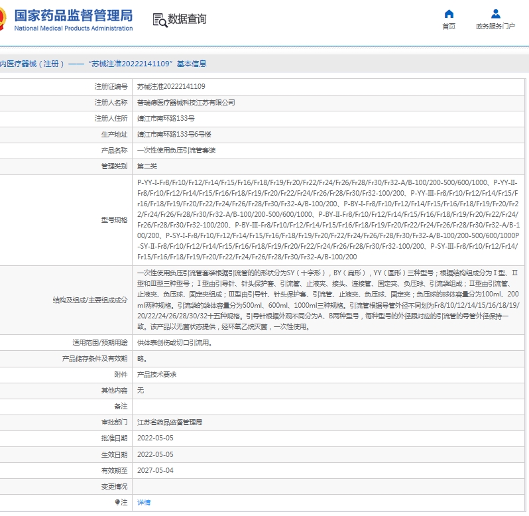529x516 pixels.
Task: Click the 数据查询 search document icon
Action: click(160, 20)
